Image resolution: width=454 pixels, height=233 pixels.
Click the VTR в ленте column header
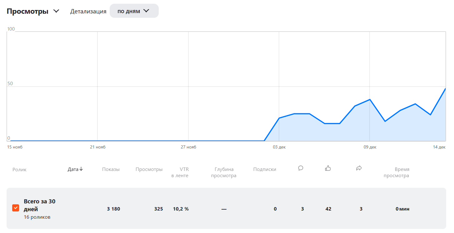pyautogui.click(x=180, y=172)
